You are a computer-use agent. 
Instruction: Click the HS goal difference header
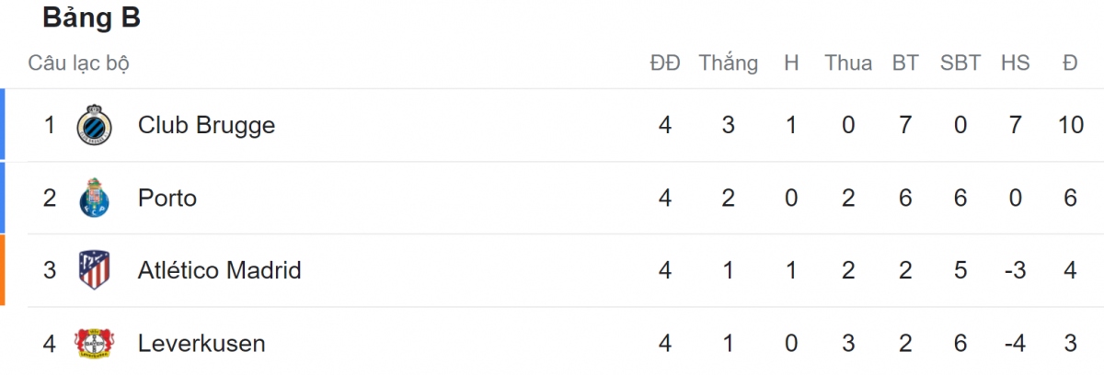(1015, 63)
